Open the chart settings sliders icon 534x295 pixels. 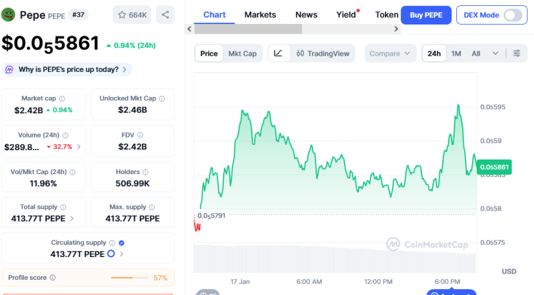click(x=517, y=53)
